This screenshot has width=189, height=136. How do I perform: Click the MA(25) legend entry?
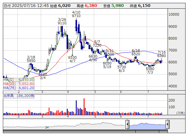click(x=19, y=84)
